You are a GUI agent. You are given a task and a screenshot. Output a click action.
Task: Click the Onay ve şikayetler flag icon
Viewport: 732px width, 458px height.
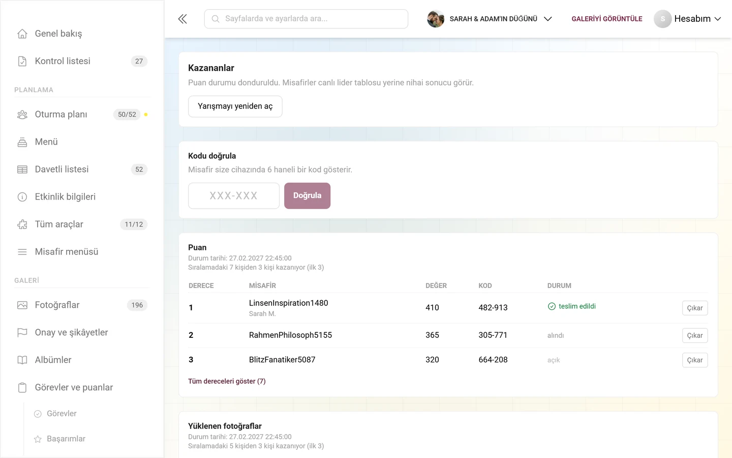22,333
